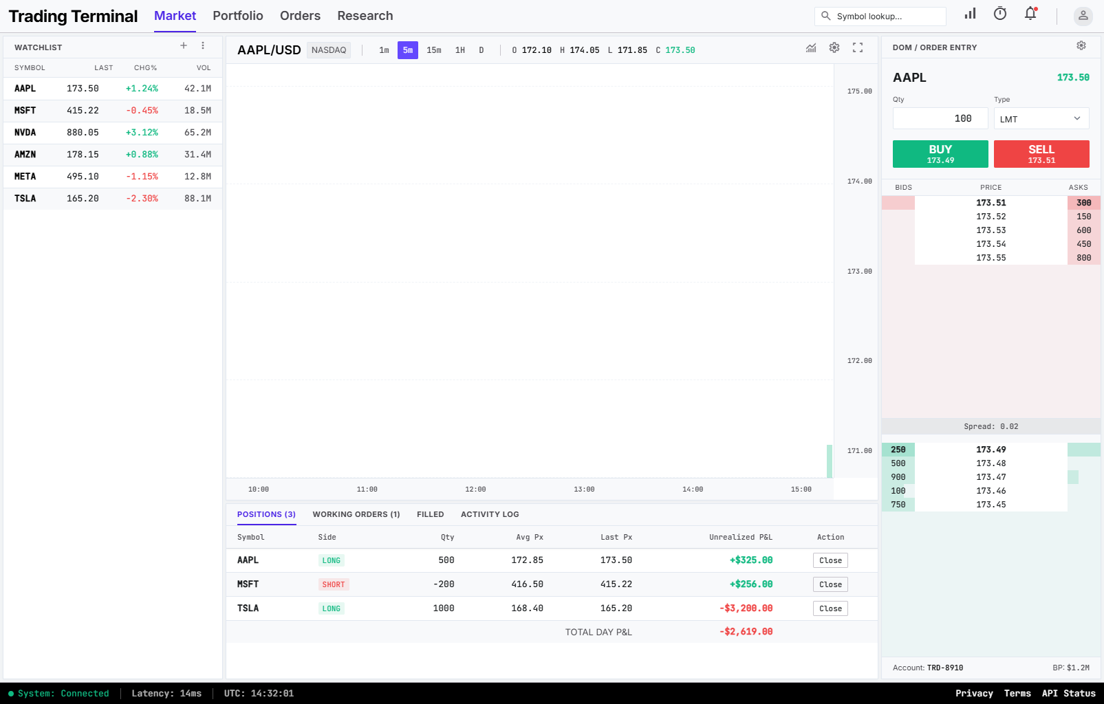1104x704 pixels.
Task: Open the Privacy link
Action: point(974,693)
